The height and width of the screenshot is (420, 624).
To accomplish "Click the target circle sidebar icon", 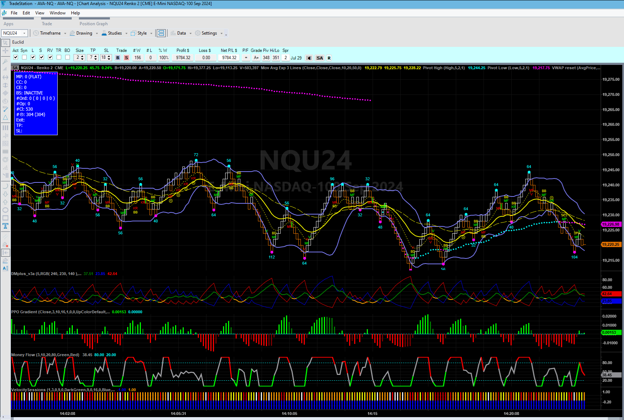I will pyautogui.click(x=5, y=159).
